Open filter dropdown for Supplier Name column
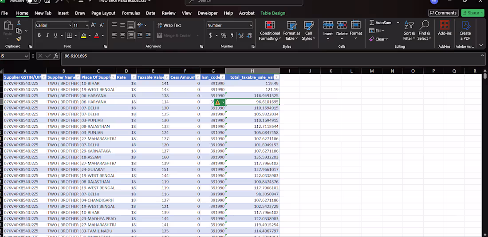The width and height of the screenshot is (488, 237). [78, 77]
